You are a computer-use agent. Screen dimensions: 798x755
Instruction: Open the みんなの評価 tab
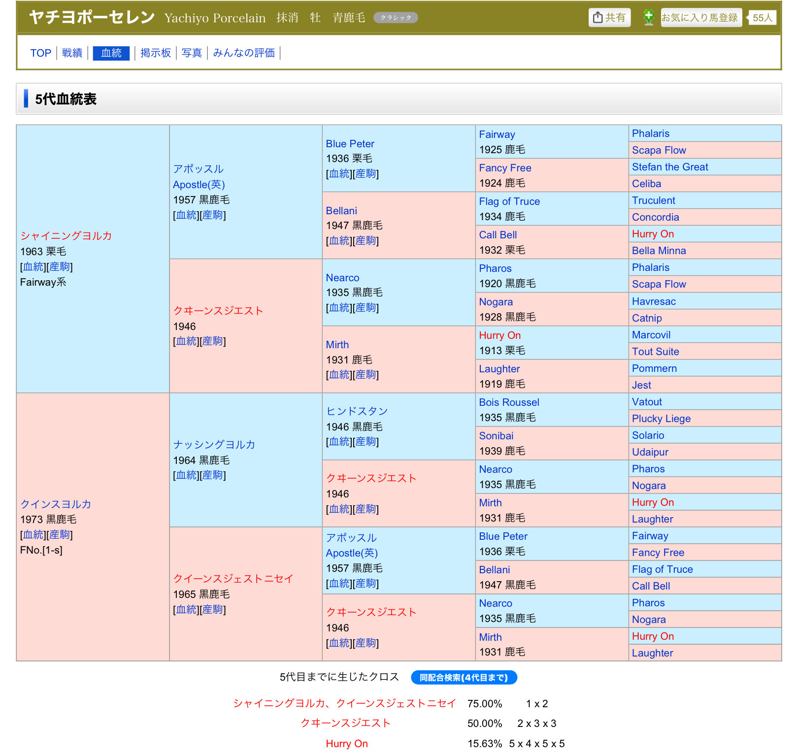(244, 53)
